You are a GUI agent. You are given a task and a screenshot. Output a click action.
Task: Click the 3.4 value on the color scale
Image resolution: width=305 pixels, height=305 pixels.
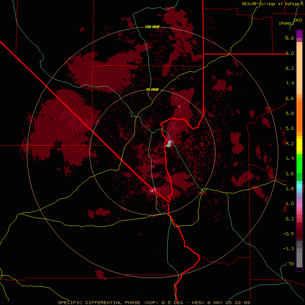(289, 159)
